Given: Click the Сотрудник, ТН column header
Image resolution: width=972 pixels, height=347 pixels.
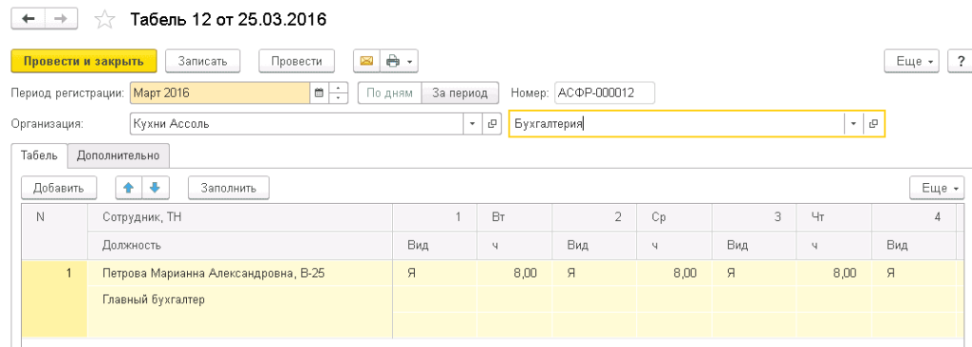Looking at the screenshot, I should click(240, 217).
